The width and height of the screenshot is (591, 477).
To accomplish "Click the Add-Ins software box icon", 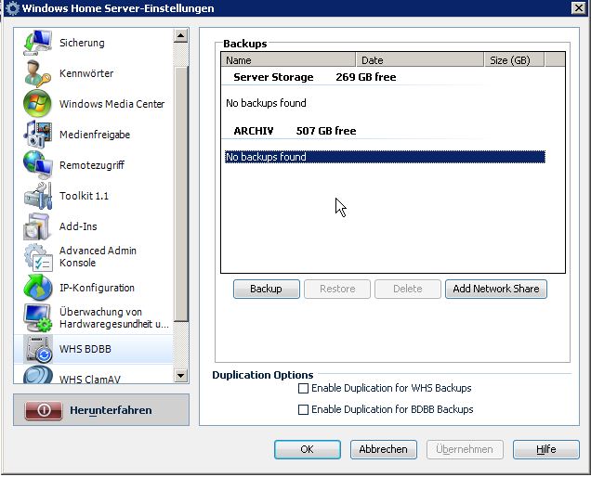I will (36, 226).
